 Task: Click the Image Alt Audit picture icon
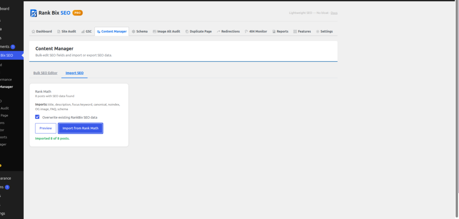click(x=155, y=32)
